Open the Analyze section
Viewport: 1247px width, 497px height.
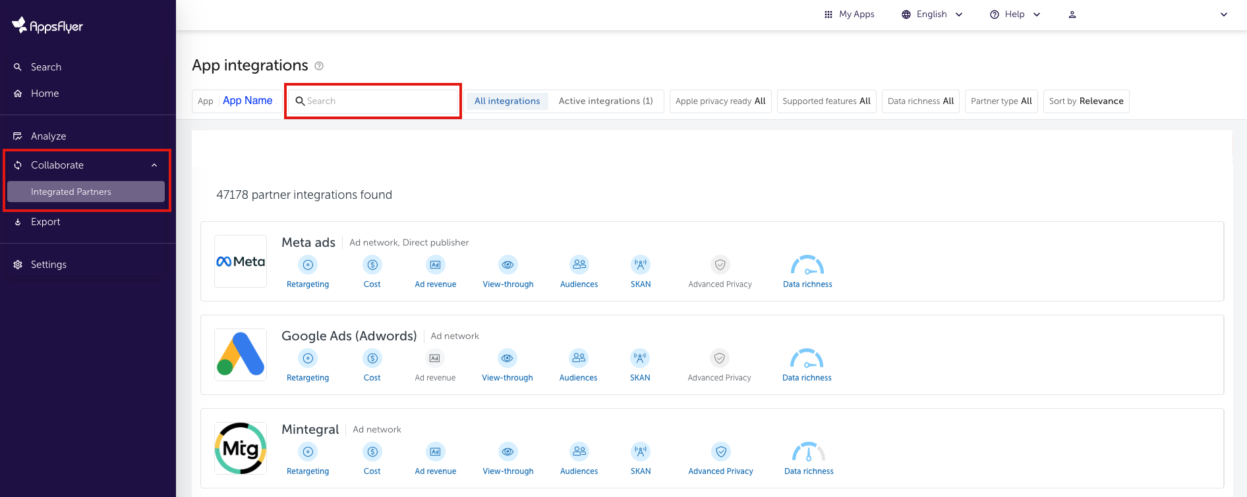click(x=49, y=136)
